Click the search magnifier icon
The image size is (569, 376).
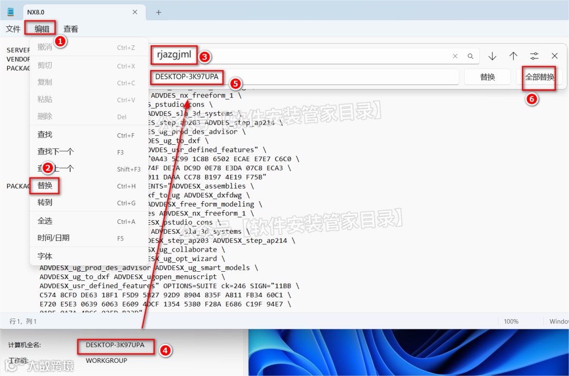point(470,56)
